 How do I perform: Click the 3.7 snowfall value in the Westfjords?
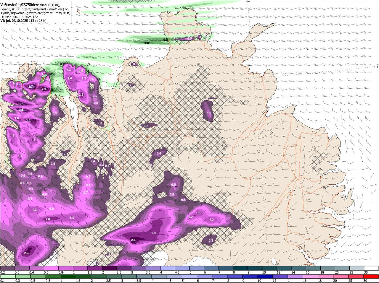[30, 87]
